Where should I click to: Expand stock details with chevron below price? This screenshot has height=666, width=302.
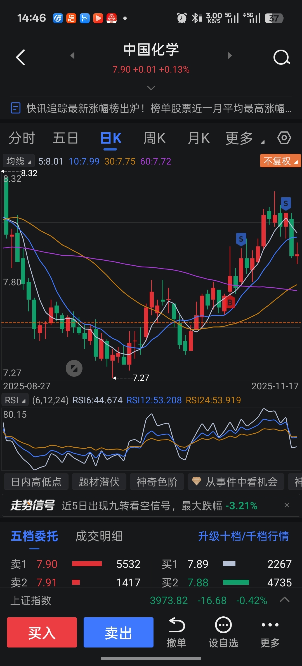[151, 88]
